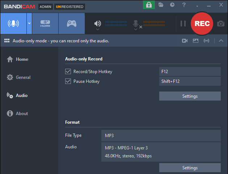Switch to HDMI device recording mode
This screenshot has width=228, height=174.
[x=45, y=24]
